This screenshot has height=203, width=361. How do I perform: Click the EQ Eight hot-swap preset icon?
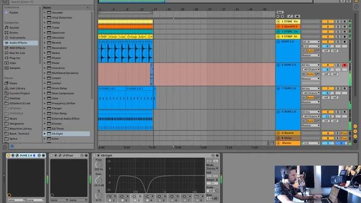click(213, 156)
